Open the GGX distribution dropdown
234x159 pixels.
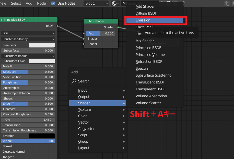click(28, 33)
